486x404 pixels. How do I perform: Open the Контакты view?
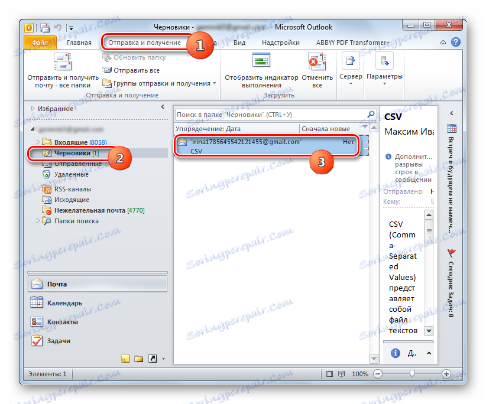[98, 322]
